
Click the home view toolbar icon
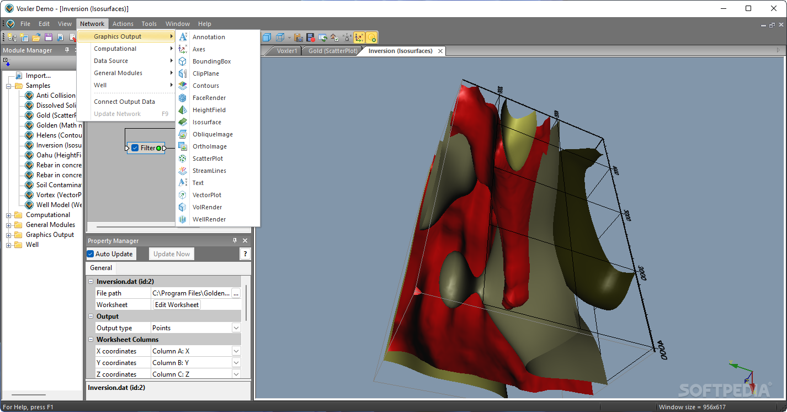(x=334, y=38)
